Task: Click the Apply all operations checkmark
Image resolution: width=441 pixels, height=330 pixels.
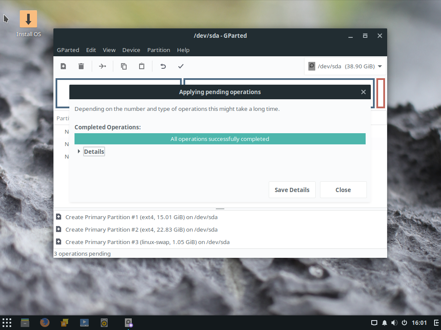Action: (x=181, y=66)
